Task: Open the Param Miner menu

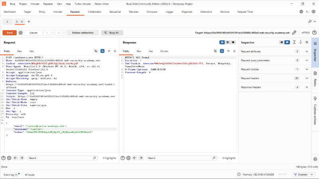Action: pyautogui.click(x=102, y=4)
